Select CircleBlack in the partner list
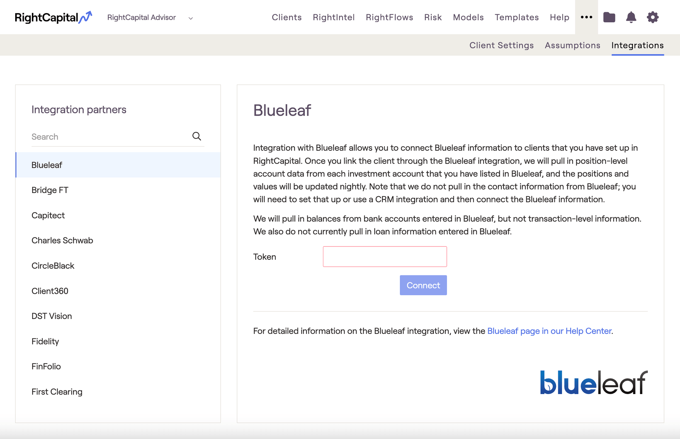Screen dimensions: 680x439 click(x=118, y=266)
